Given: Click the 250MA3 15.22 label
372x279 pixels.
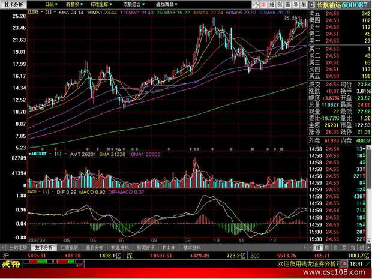Looking at the screenshot, I should pos(173,13).
